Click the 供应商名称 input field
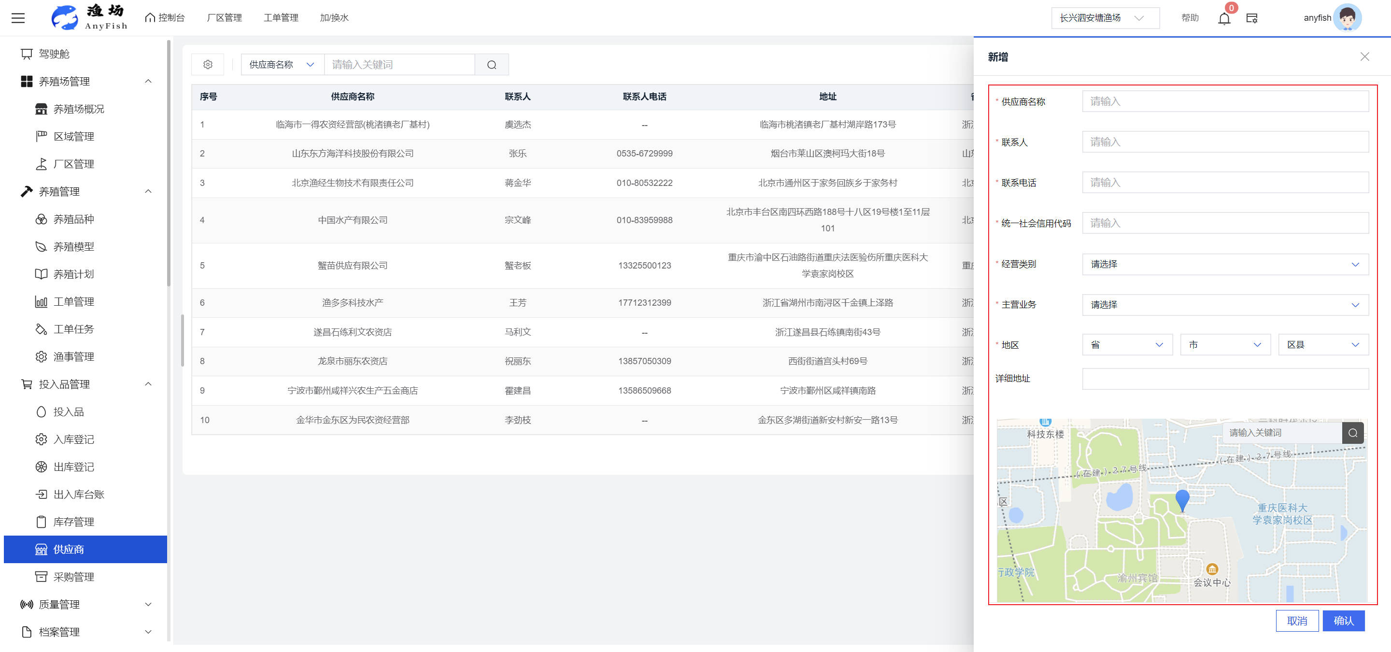The height and width of the screenshot is (652, 1391). (1225, 101)
